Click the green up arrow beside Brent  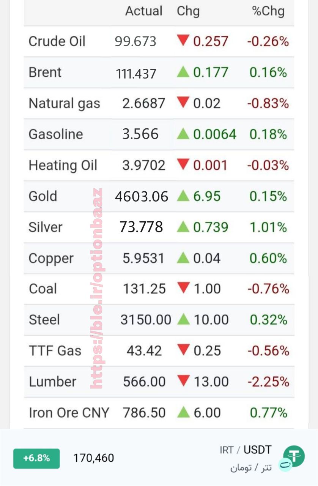pyautogui.click(x=183, y=71)
